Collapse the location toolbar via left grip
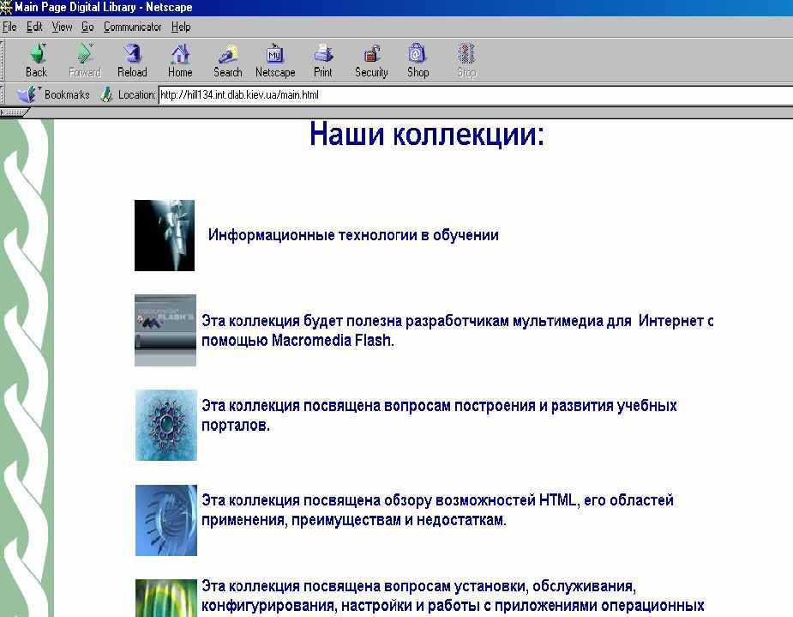 point(2,94)
